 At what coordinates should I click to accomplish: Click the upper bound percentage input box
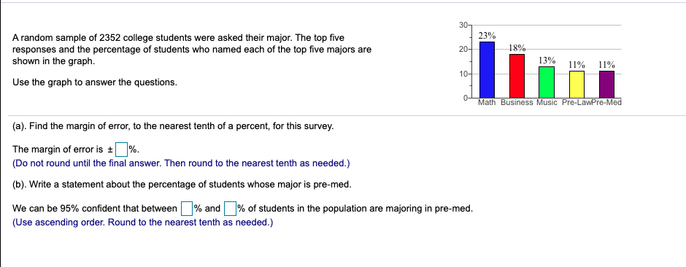point(230,209)
